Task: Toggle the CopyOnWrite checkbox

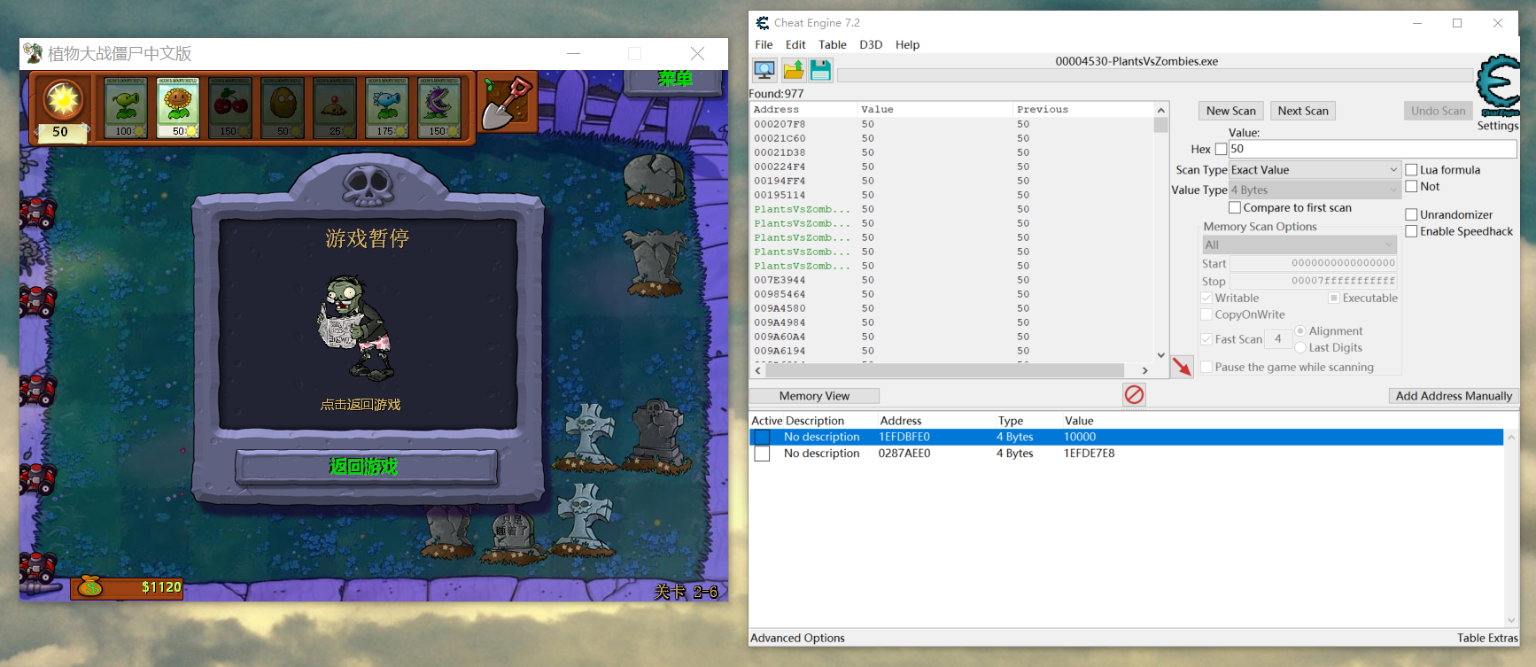Action: [1206, 314]
